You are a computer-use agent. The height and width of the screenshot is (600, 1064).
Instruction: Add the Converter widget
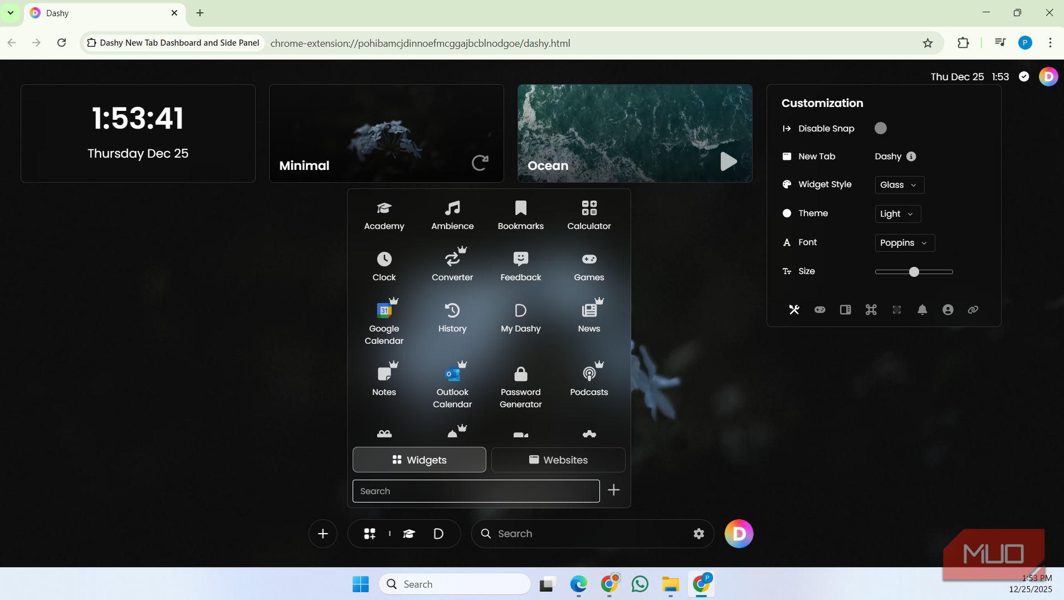[452, 265]
